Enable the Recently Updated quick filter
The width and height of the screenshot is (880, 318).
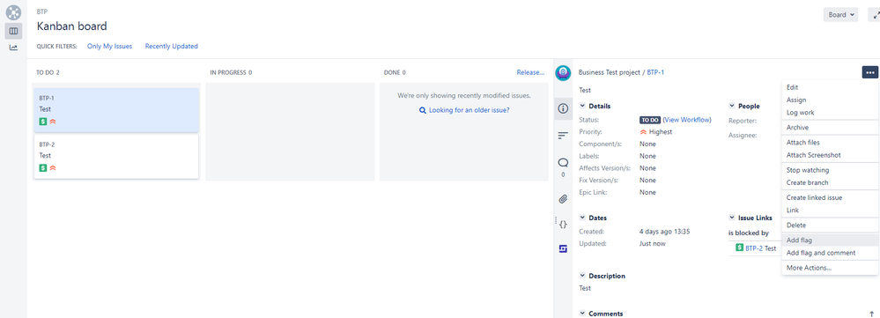[x=171, y=47]
